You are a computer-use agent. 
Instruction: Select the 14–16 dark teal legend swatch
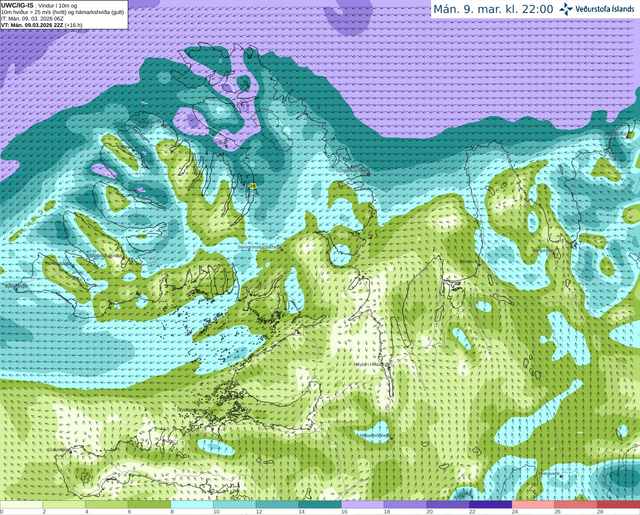pos(320,504)
